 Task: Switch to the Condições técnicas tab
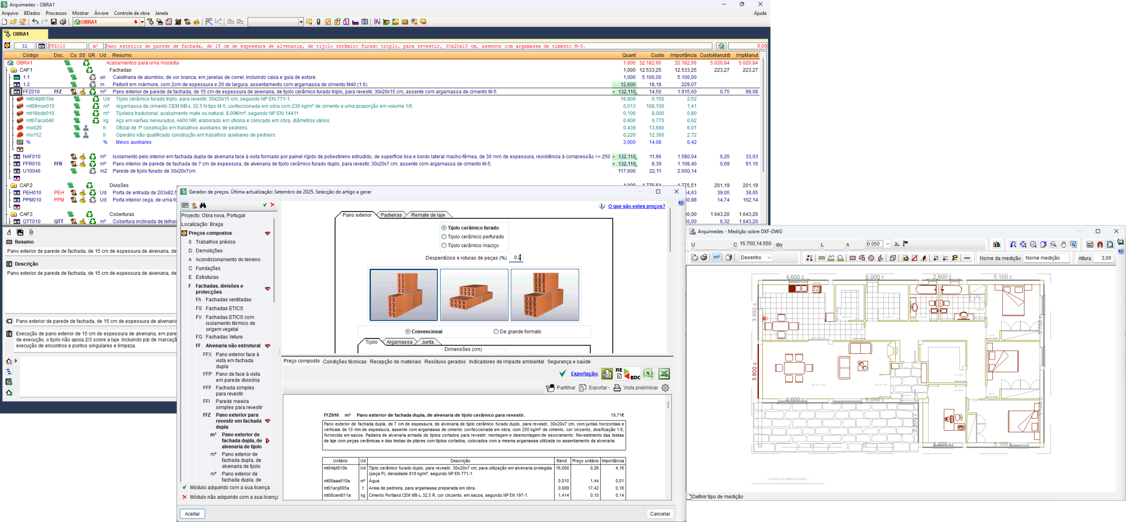click(344, 362)
